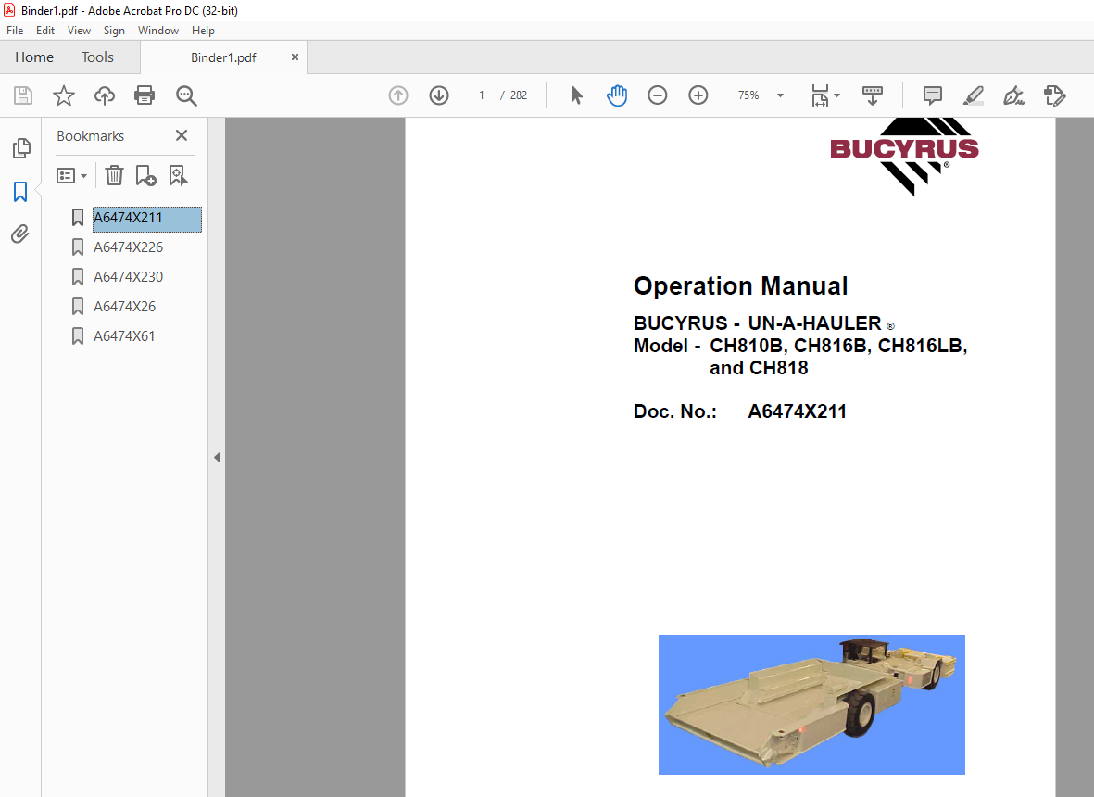The image size is (1094, 797).
Task: Open scrolling mode read tool
Action: click(x=872, y=95)
